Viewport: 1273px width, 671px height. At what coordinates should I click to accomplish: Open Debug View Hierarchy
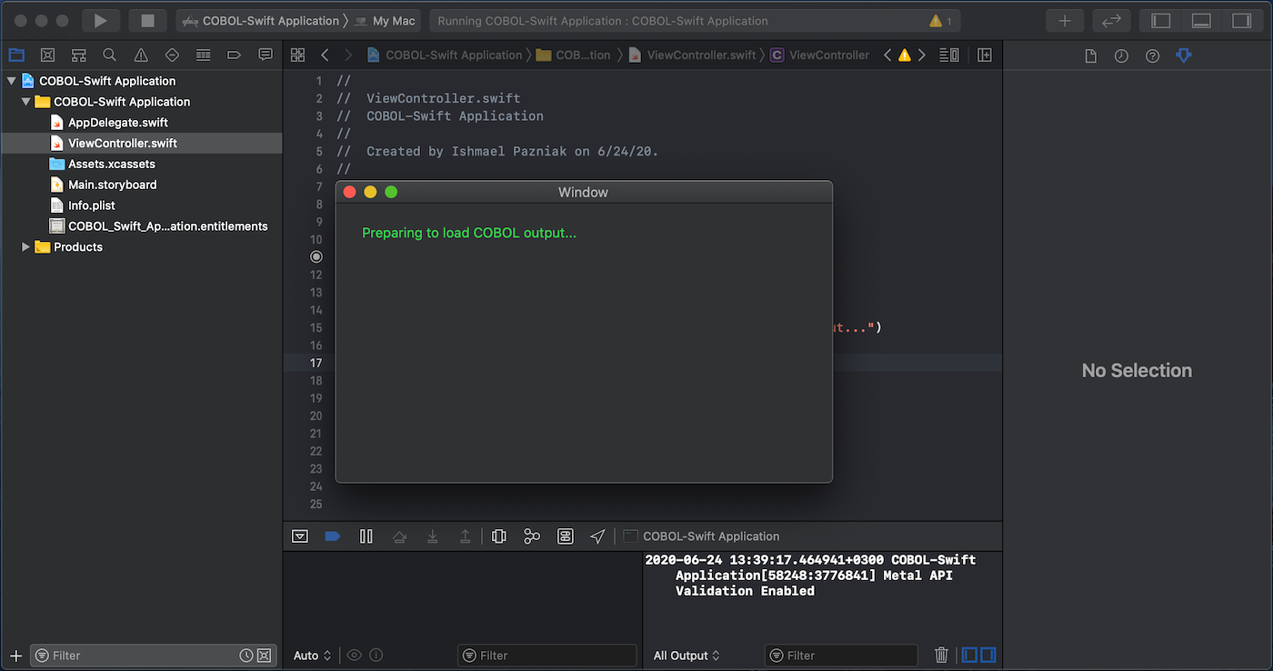(499, 536)
